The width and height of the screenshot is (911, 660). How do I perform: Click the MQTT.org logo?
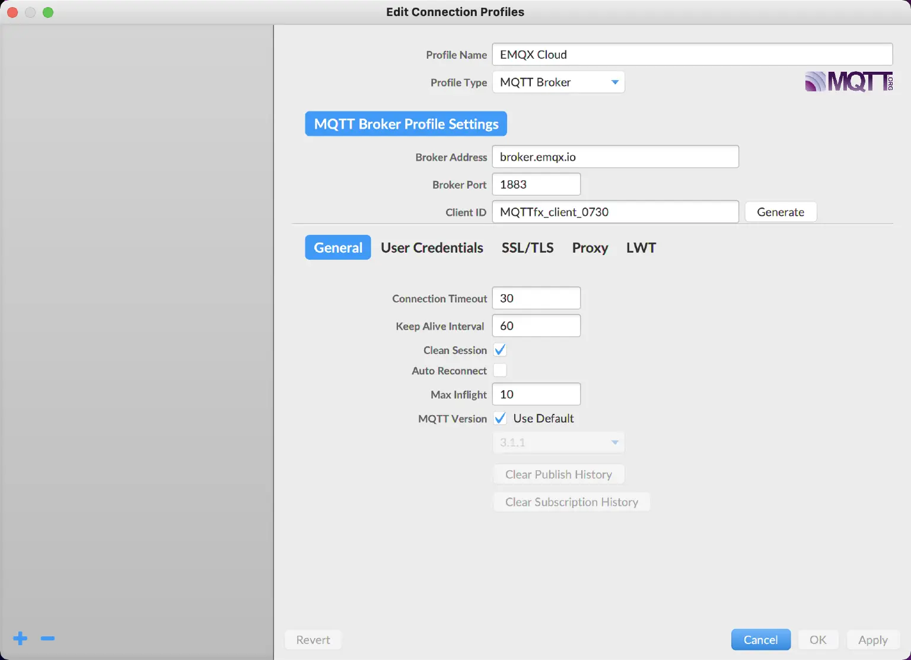point(848,81)
